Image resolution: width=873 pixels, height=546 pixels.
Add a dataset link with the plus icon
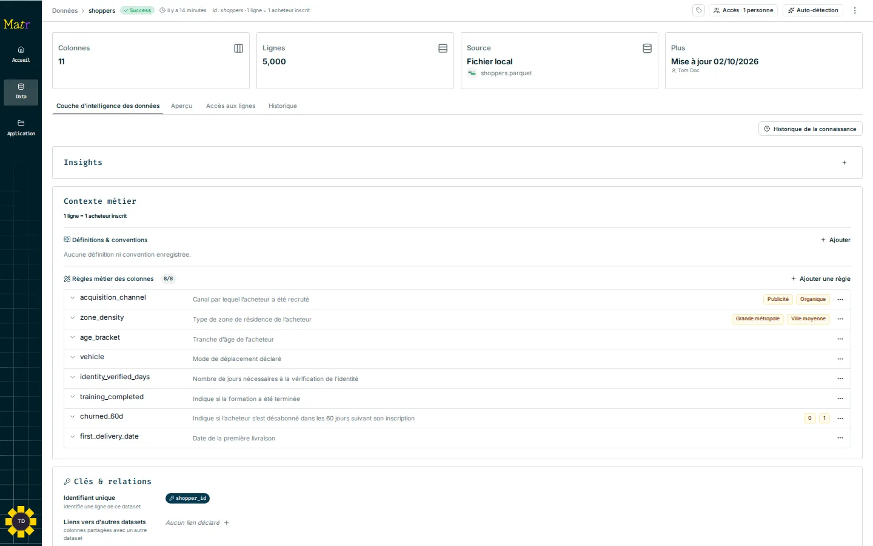coord(227,523)
